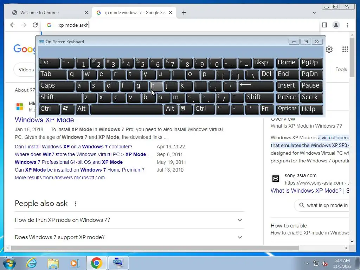Toggle the right Shift key on the keyboard
Viewport: 360px width, 270px height.
(259, 98)
